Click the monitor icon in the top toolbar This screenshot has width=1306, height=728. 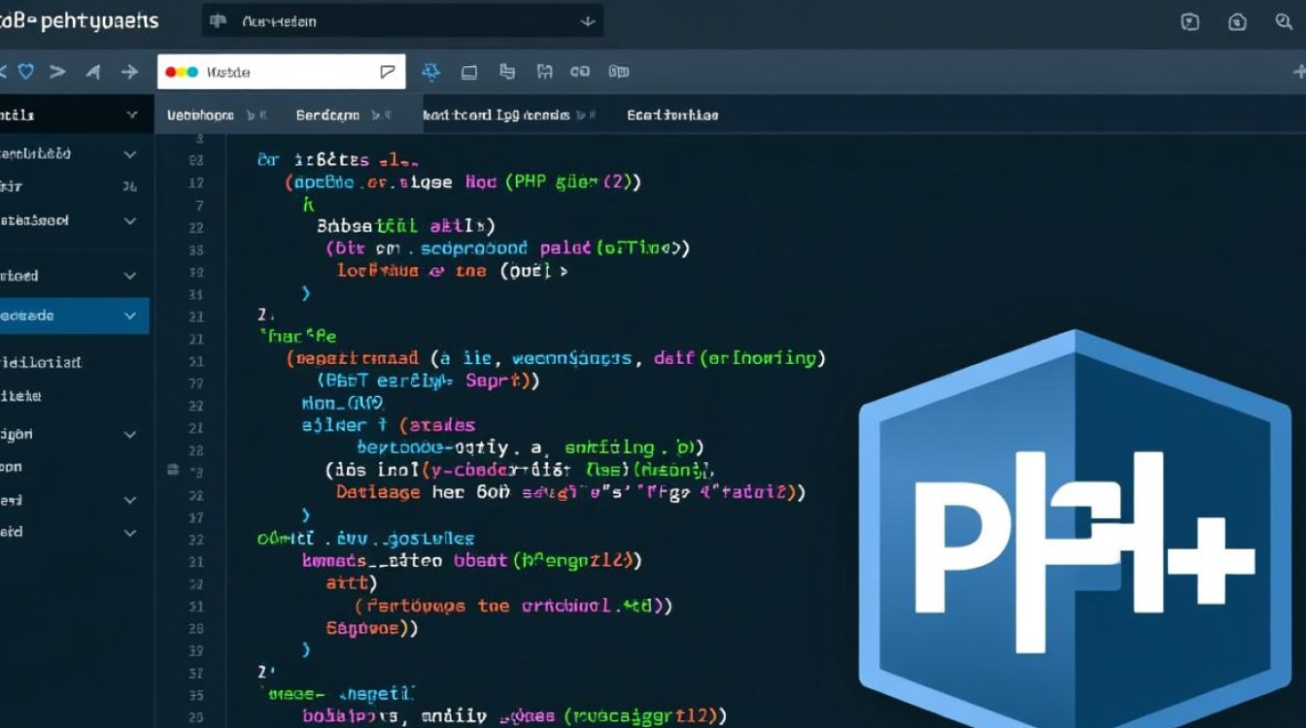469,71
